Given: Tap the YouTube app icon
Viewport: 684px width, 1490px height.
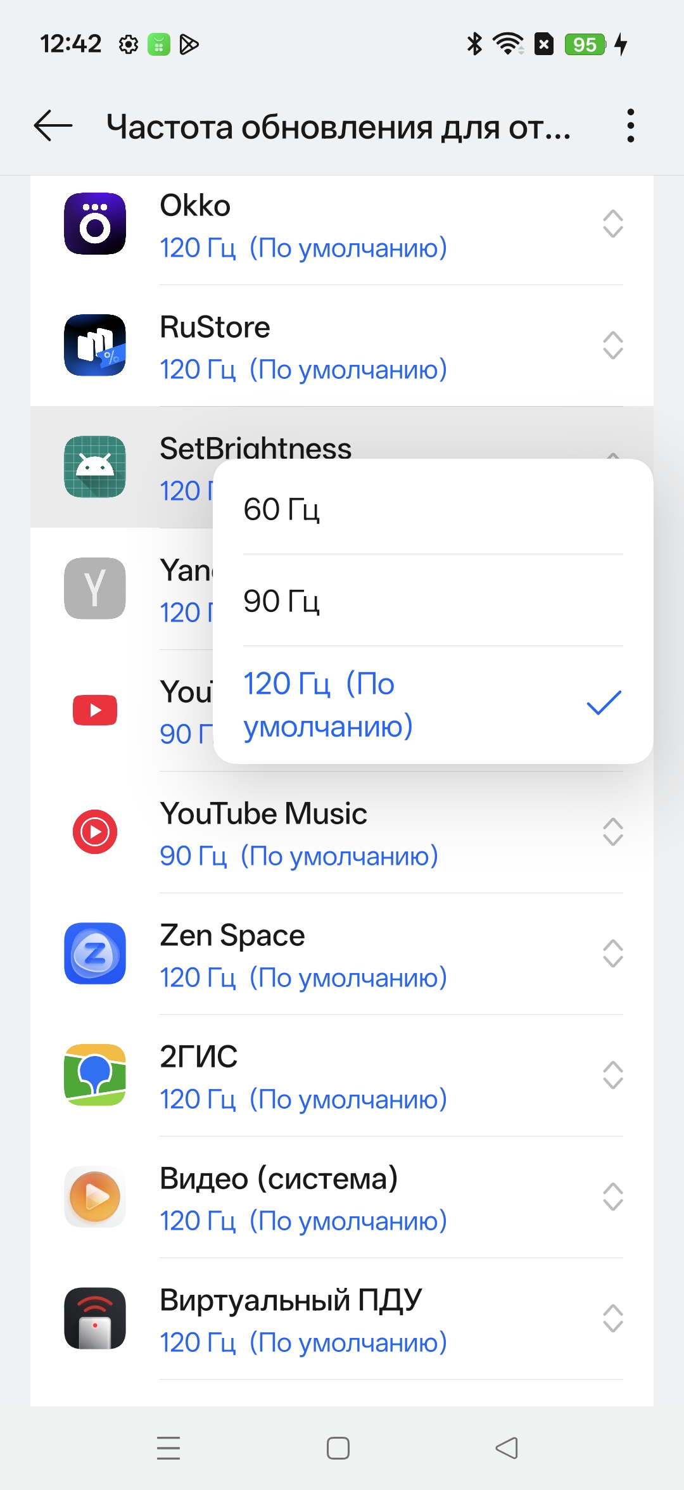Looking at the screenshot, I should click(x=95, y=710).
